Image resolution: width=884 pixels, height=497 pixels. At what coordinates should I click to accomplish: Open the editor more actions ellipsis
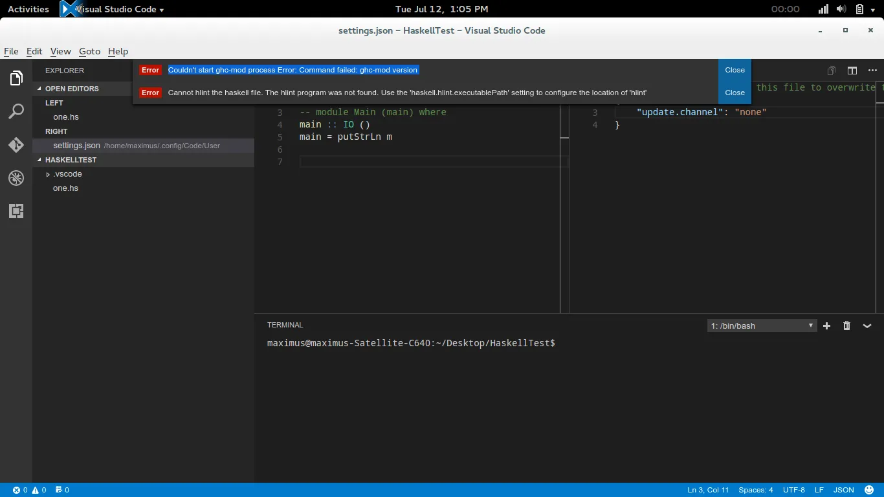tap(872, 71)
